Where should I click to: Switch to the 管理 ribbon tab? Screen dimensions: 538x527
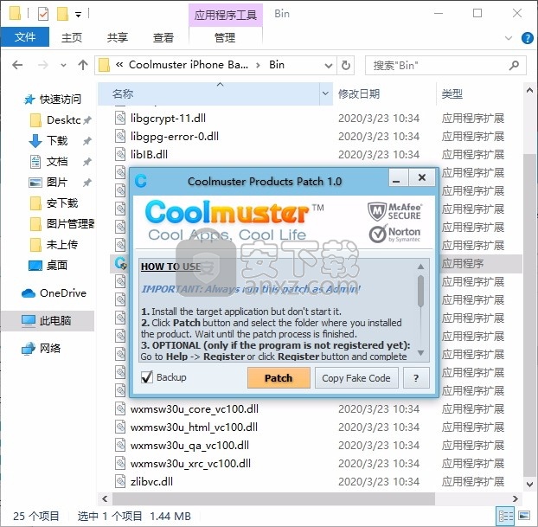(x=225, y=37)
